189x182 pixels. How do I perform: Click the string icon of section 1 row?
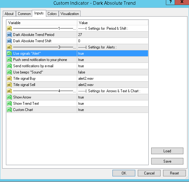point(9,28)
